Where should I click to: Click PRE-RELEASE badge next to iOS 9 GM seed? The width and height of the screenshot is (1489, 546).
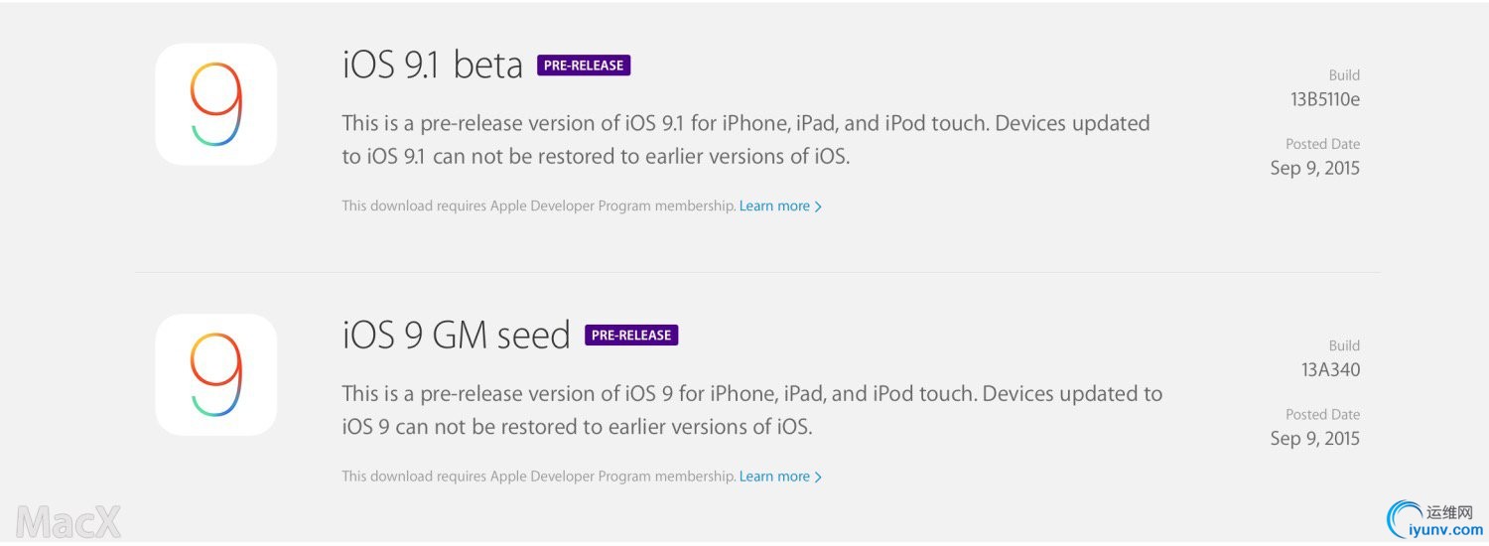coord(631,336)
